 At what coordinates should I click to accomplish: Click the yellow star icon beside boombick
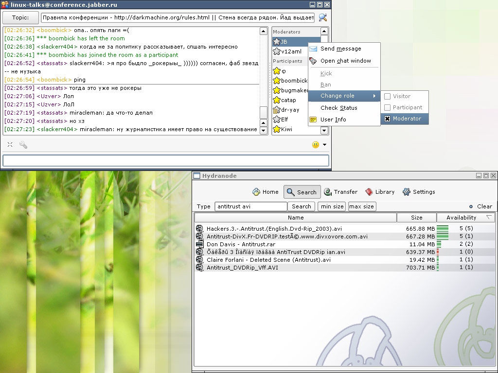[x=277, y=81]
